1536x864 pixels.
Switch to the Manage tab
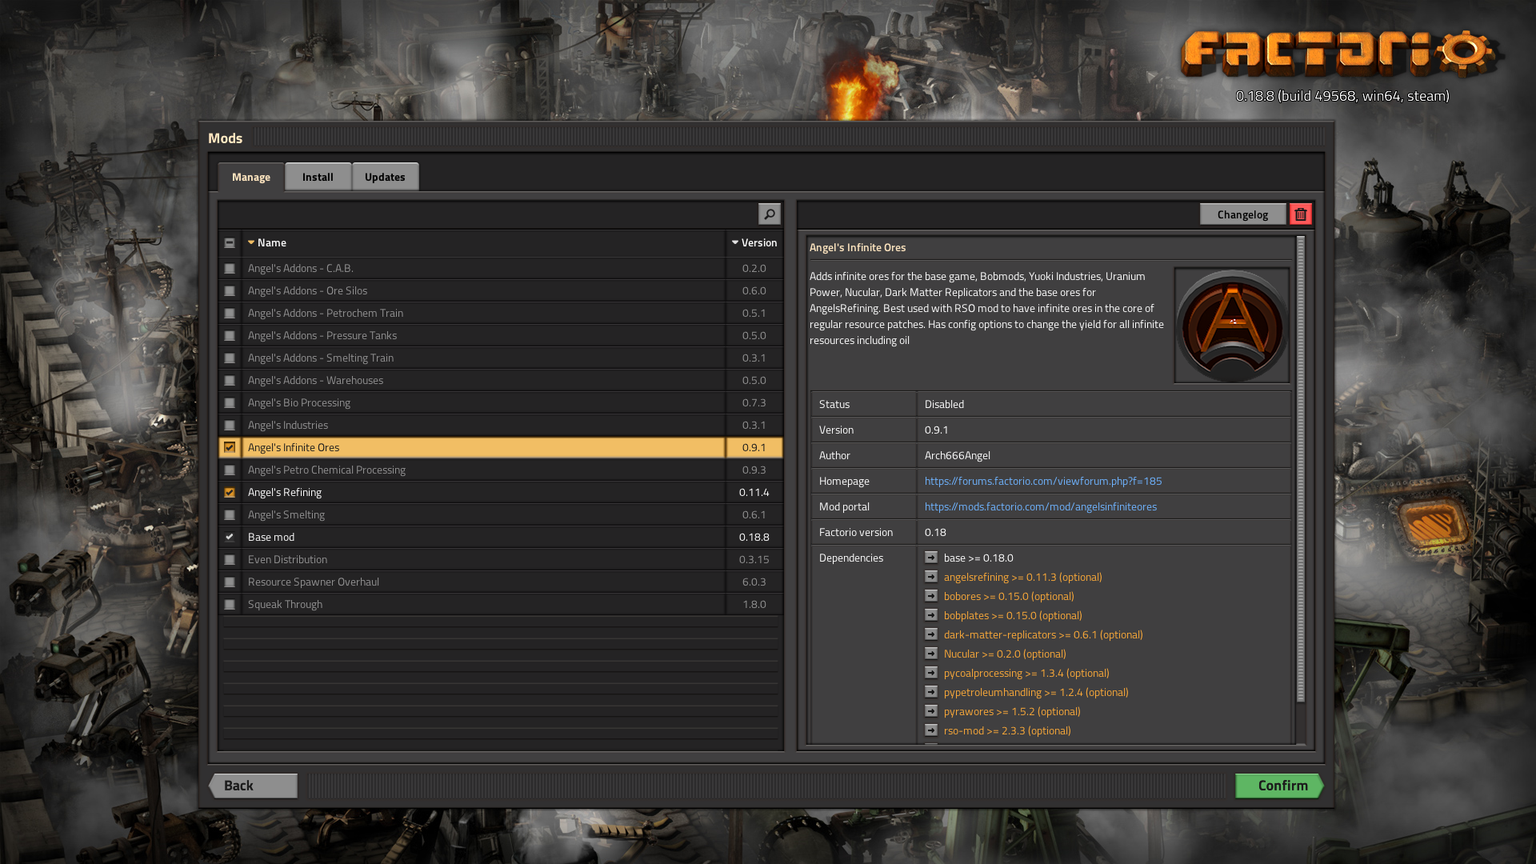tap(251, 177)
